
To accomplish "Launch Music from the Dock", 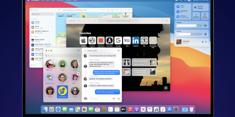I will click(x=130, y=109).
